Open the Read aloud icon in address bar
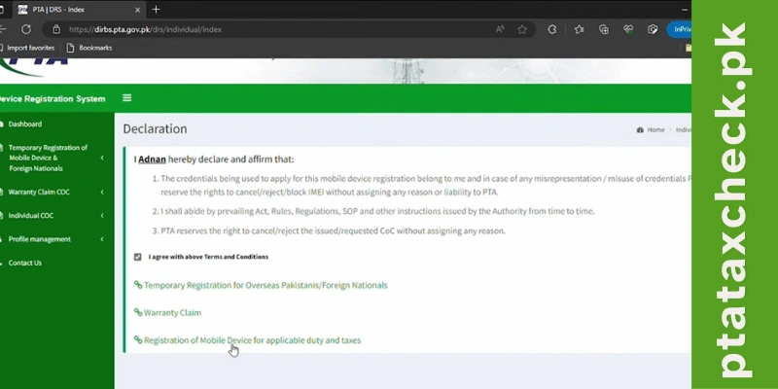The width and height of the screenshot is (778, 389). [x=500, y=29]
